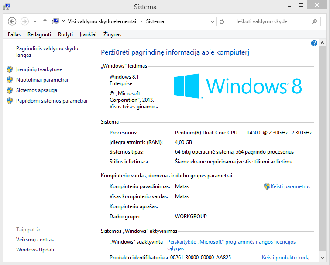Click the '4,00 GB' RAM value

click(x=183, y=142)
